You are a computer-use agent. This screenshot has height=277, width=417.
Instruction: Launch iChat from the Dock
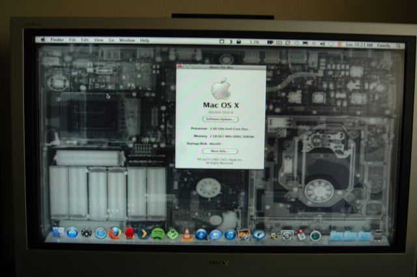click(216, 235)
